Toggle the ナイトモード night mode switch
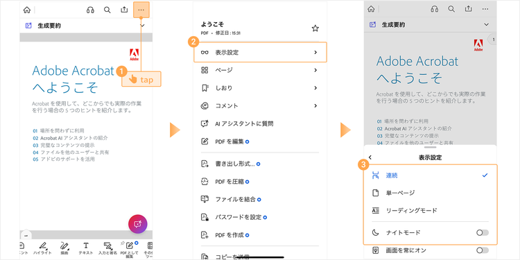Viewport: 520px width, 260px height. point(482,233)
